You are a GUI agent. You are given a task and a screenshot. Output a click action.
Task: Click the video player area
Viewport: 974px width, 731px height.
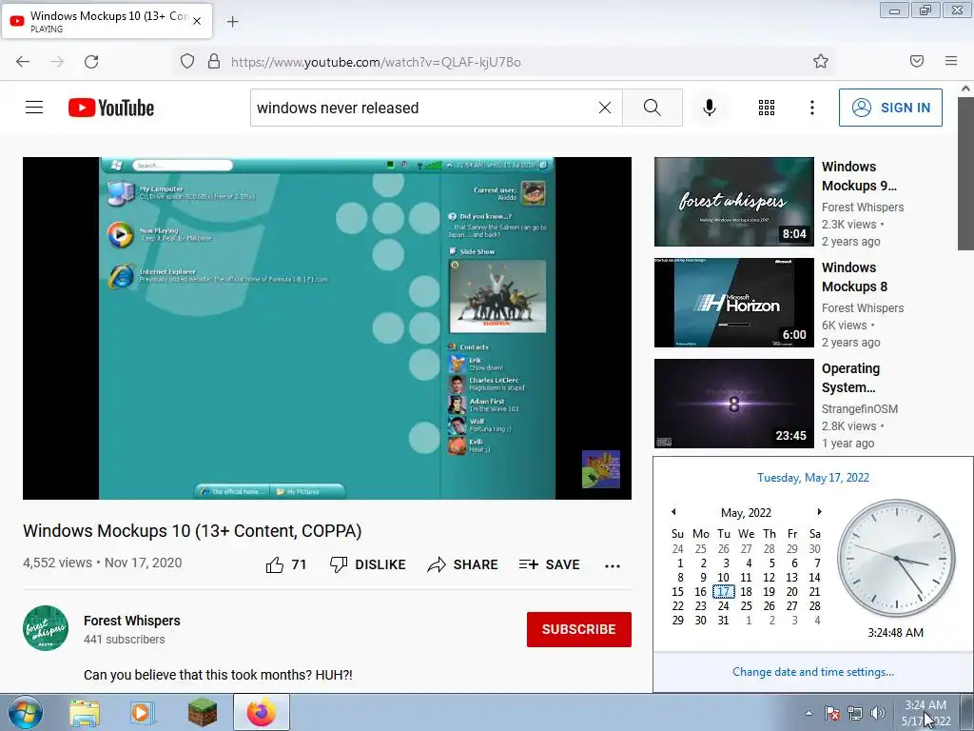click(x=327, y=328)
